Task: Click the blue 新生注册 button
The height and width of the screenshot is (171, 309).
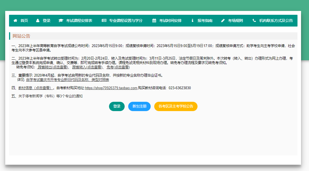Action: coord(139,106)
